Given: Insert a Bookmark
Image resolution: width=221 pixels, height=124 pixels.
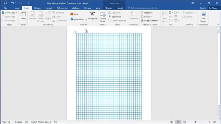Looking at the screenshot, I should tap(115, 17).
